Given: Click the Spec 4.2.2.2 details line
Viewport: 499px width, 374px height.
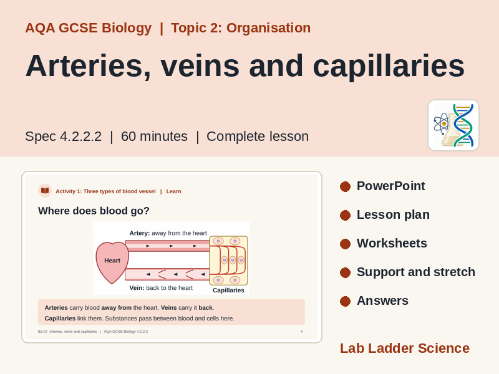Looking at the screenshot, I should click(x=167, y=137).
